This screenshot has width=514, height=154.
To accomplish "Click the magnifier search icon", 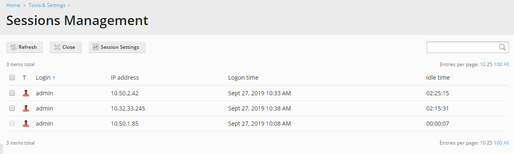I will 502,47.
